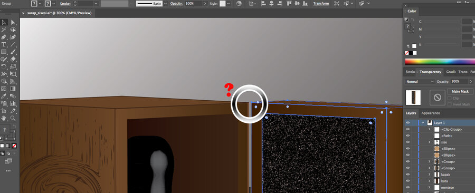Select the Hand tool
This screenshot has height=193, width=475.
pos(4,118)
